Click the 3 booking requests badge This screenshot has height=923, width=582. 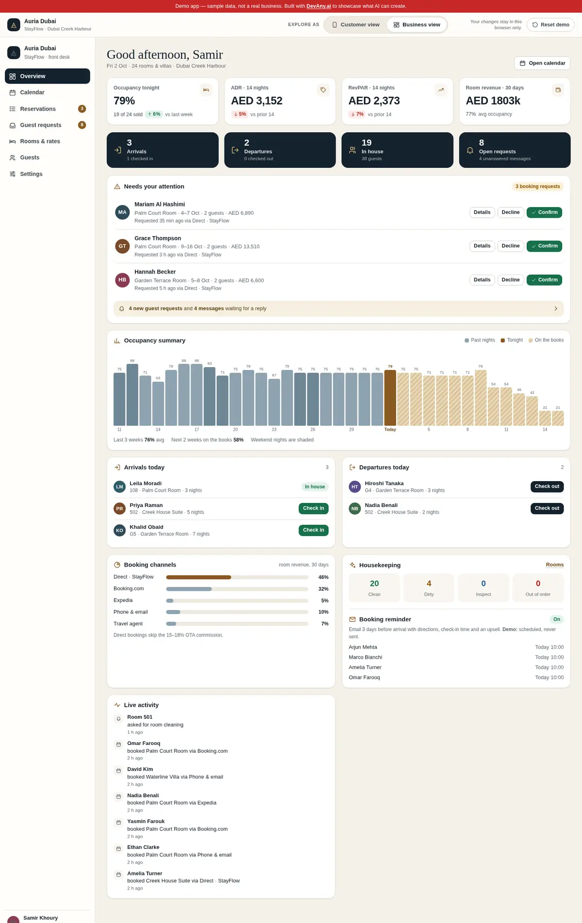pos(537,187)
